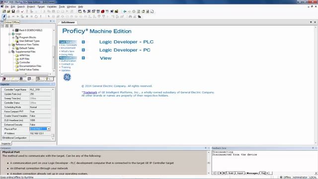The height and width of the screenshot is (179, 318).
Task: Toggle the Navigator window icon in toolbar
Action: click(79, 11)
